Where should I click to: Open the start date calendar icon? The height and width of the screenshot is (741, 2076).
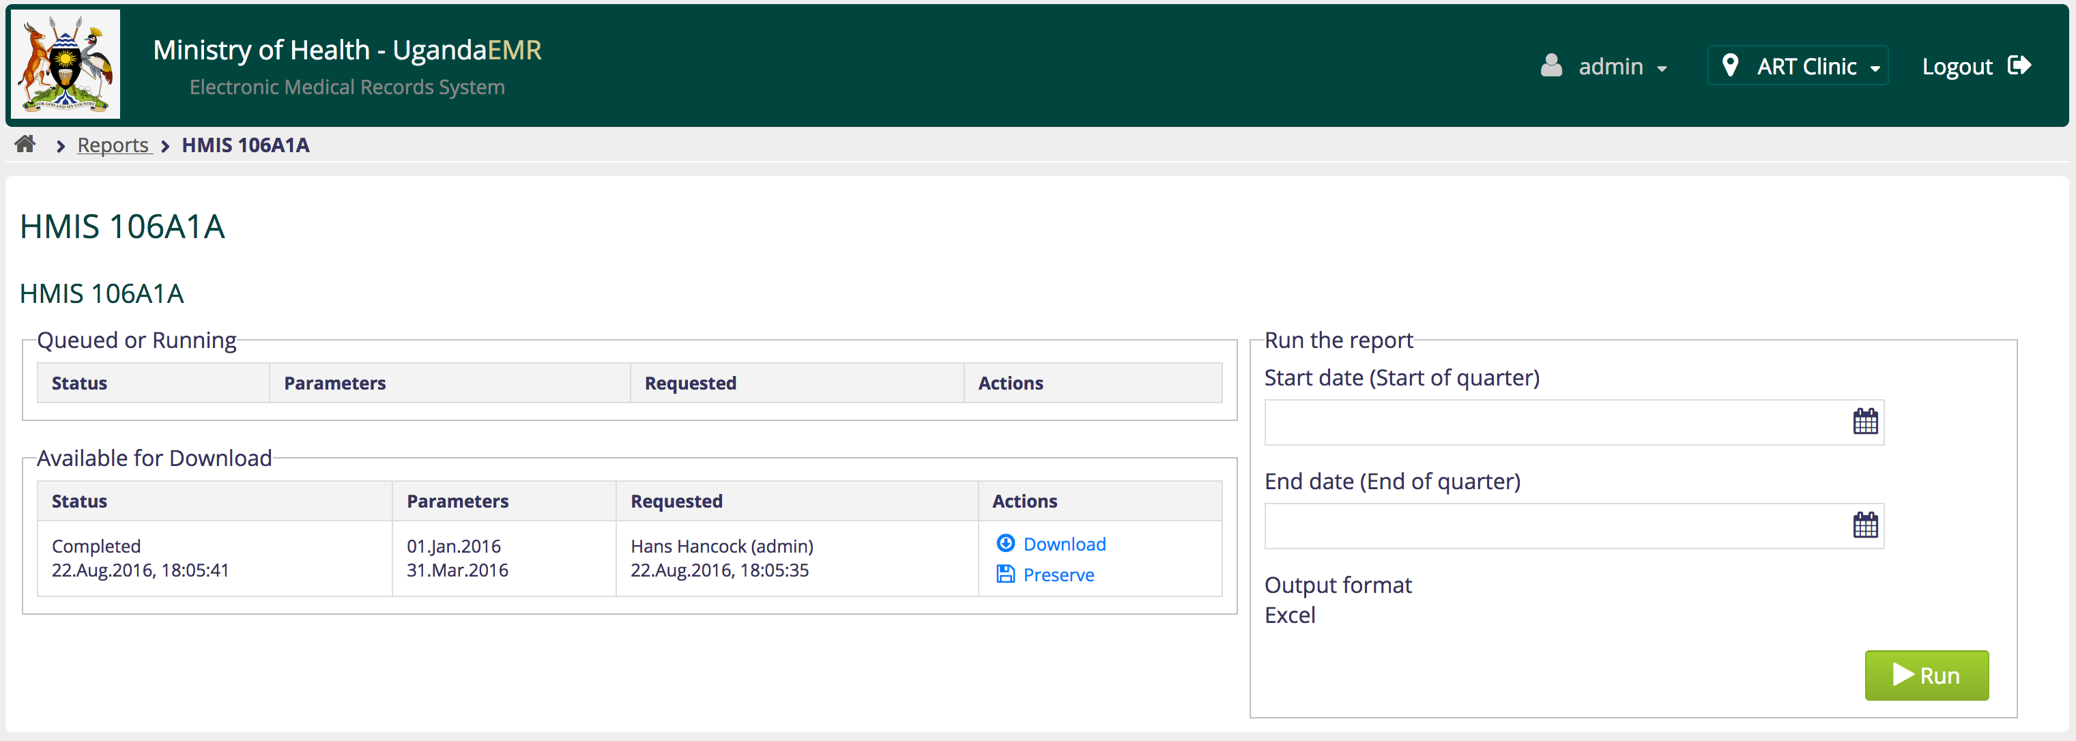point(1865,421)
